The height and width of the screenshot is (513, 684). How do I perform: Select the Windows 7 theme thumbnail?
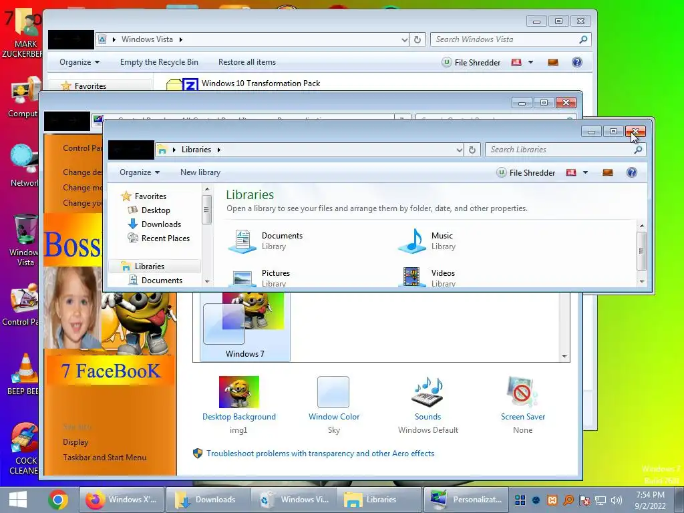[244, 326]
